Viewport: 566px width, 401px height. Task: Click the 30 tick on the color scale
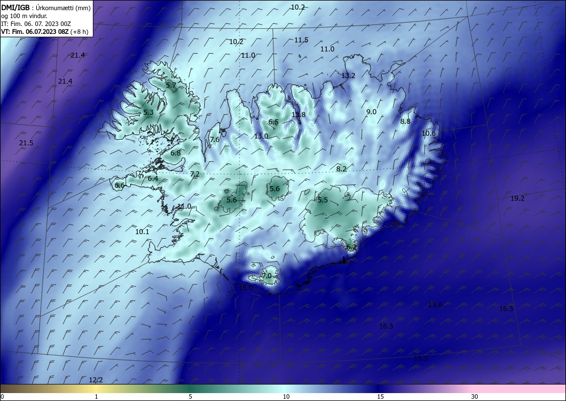click(x=474, y=397)
